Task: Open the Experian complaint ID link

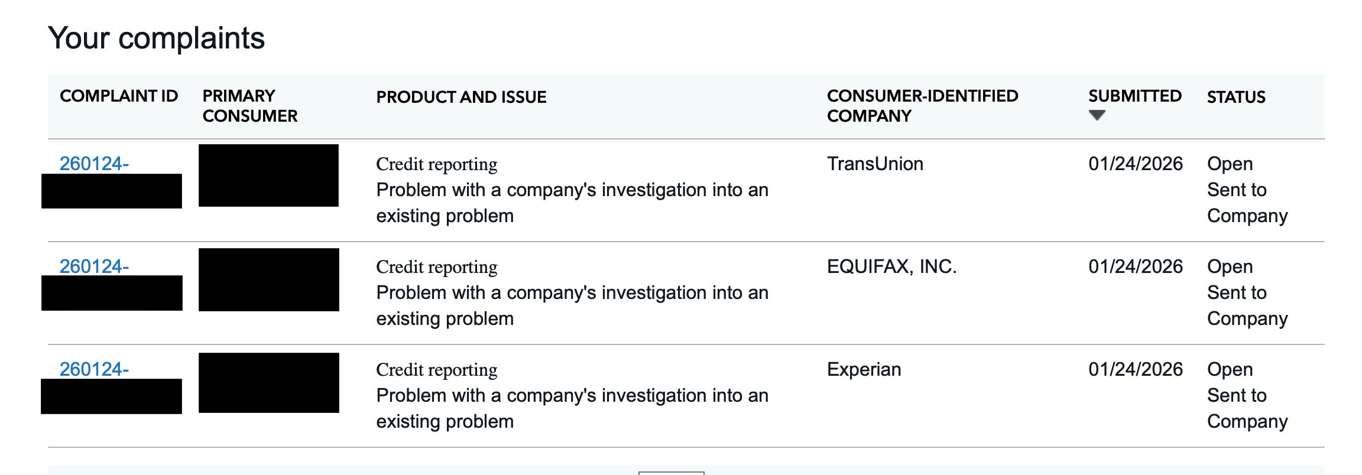Action: 94,369
